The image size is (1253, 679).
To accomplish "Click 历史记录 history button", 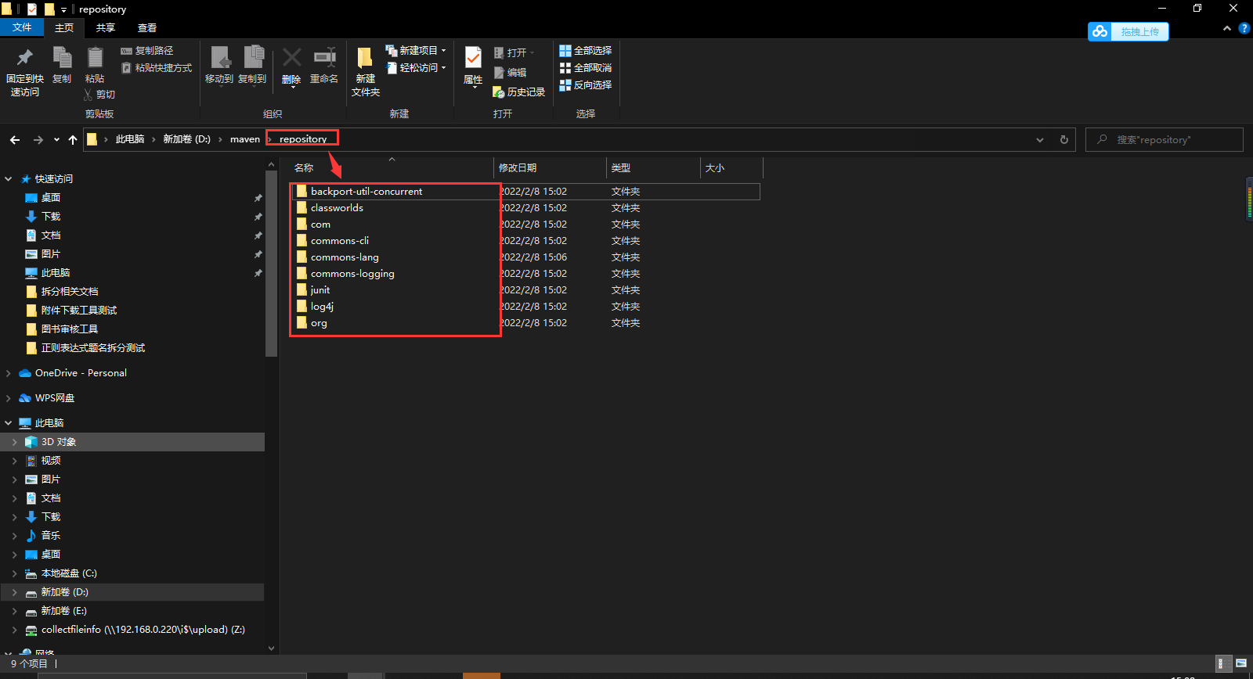I will (x=518, y=92).
